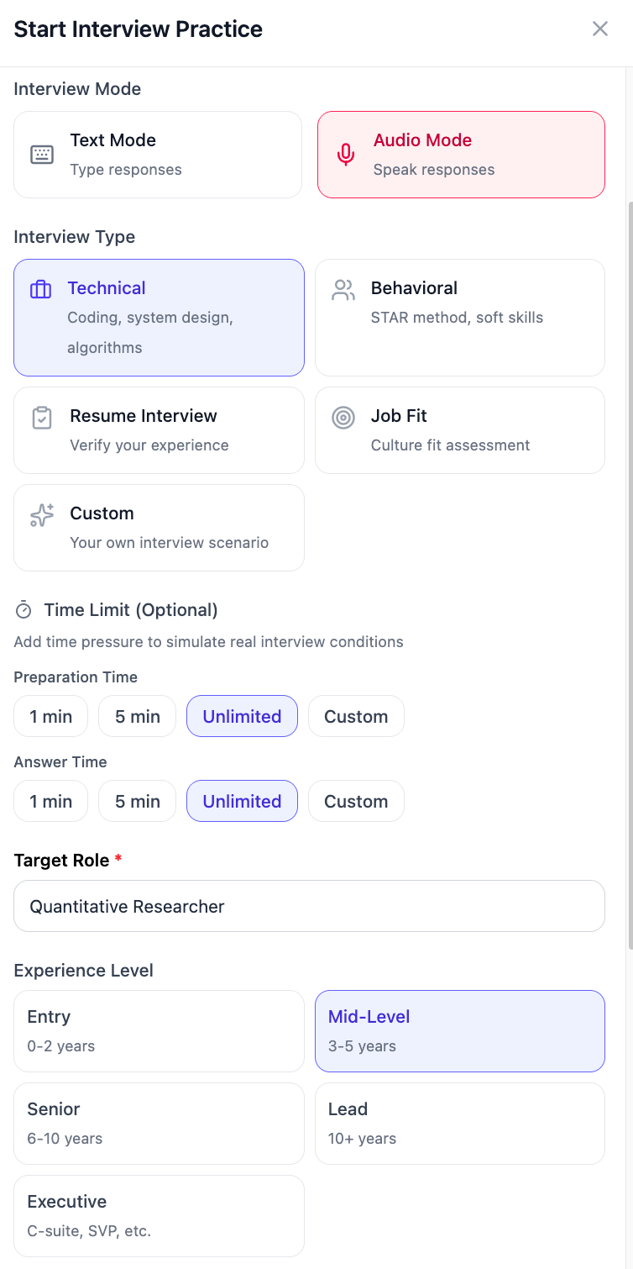
Task: Click the people icon for Behavioral
Action: [343, 290]
